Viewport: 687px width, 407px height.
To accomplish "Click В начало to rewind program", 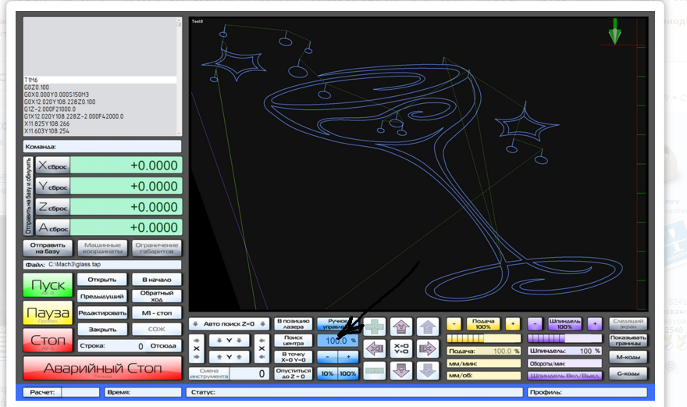I will [x=156, y=280].
